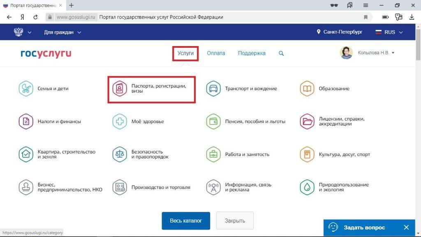Switch to the Оплата menu item
The image size is (421, 237).
tap(216, 53)
